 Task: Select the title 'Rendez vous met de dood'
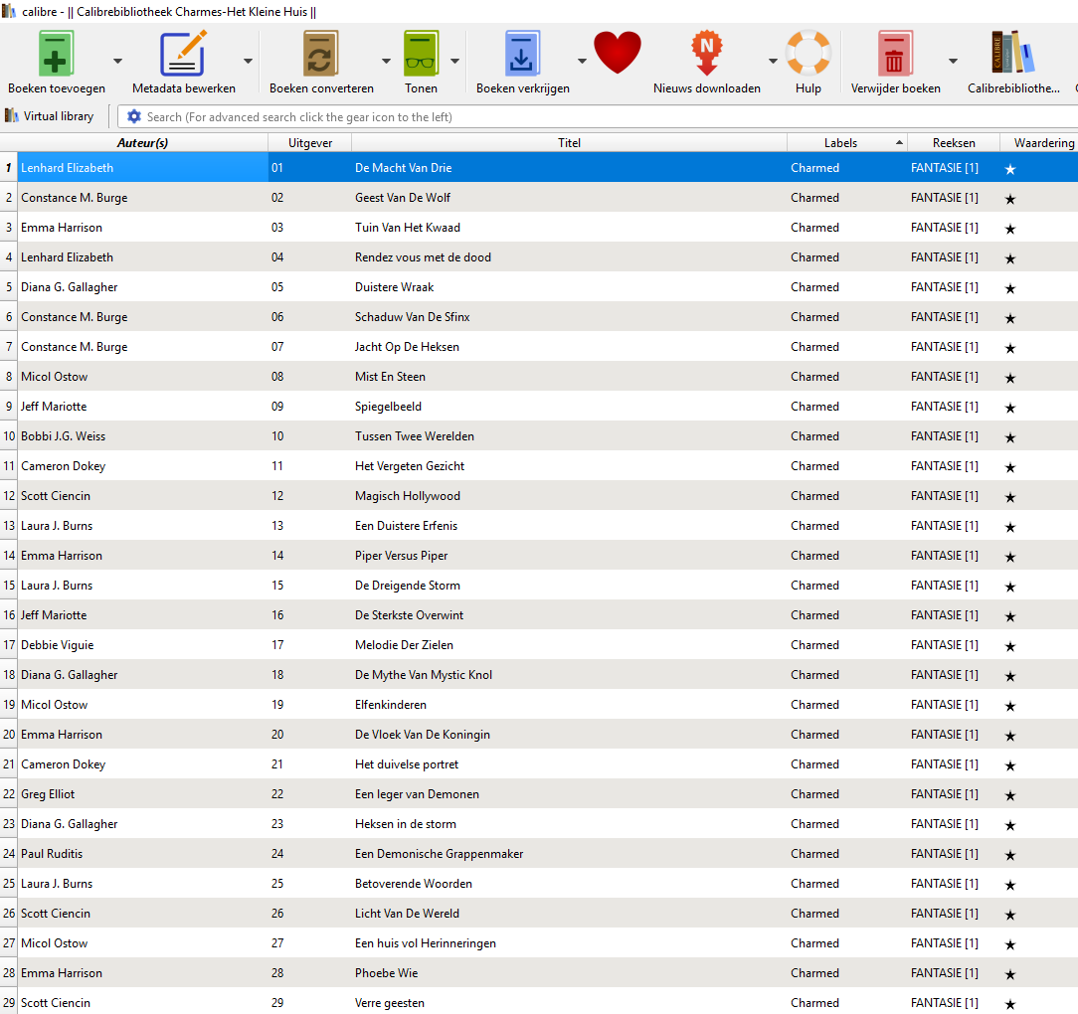(x=423, y=257)
